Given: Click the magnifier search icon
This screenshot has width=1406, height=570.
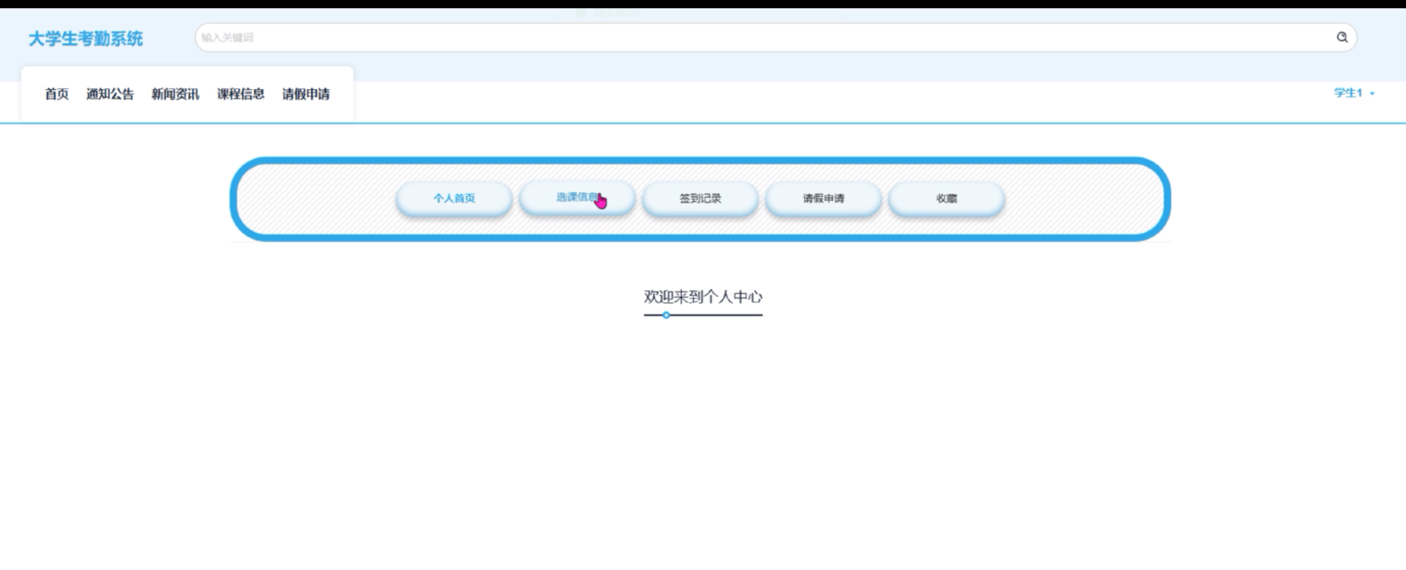Looking at the screenshot, I should click(1342, 37).
